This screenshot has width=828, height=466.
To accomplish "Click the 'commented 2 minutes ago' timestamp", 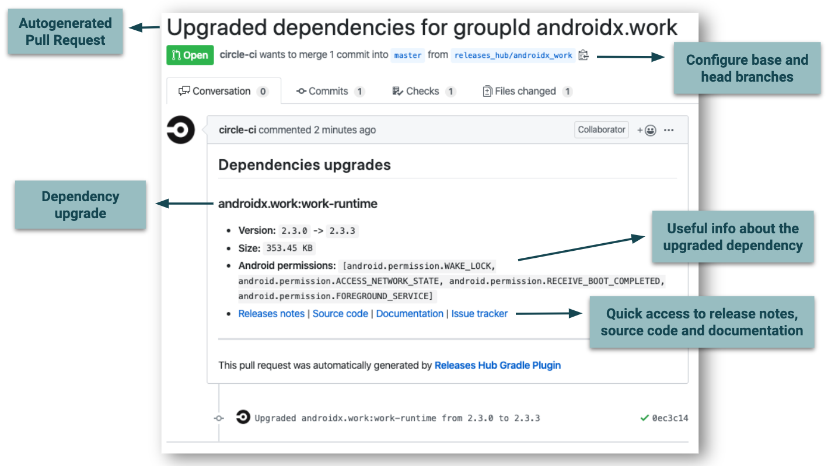I will 317,130.
